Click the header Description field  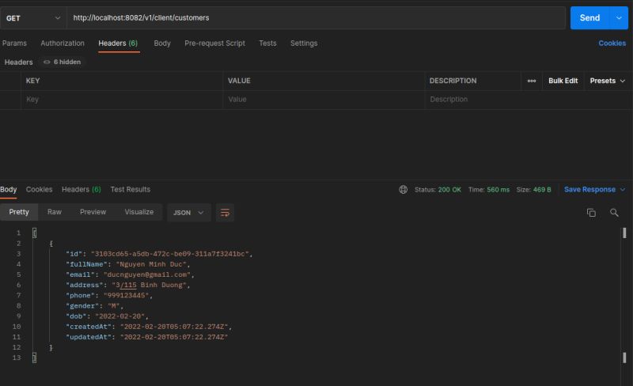(x=529, y=100)
